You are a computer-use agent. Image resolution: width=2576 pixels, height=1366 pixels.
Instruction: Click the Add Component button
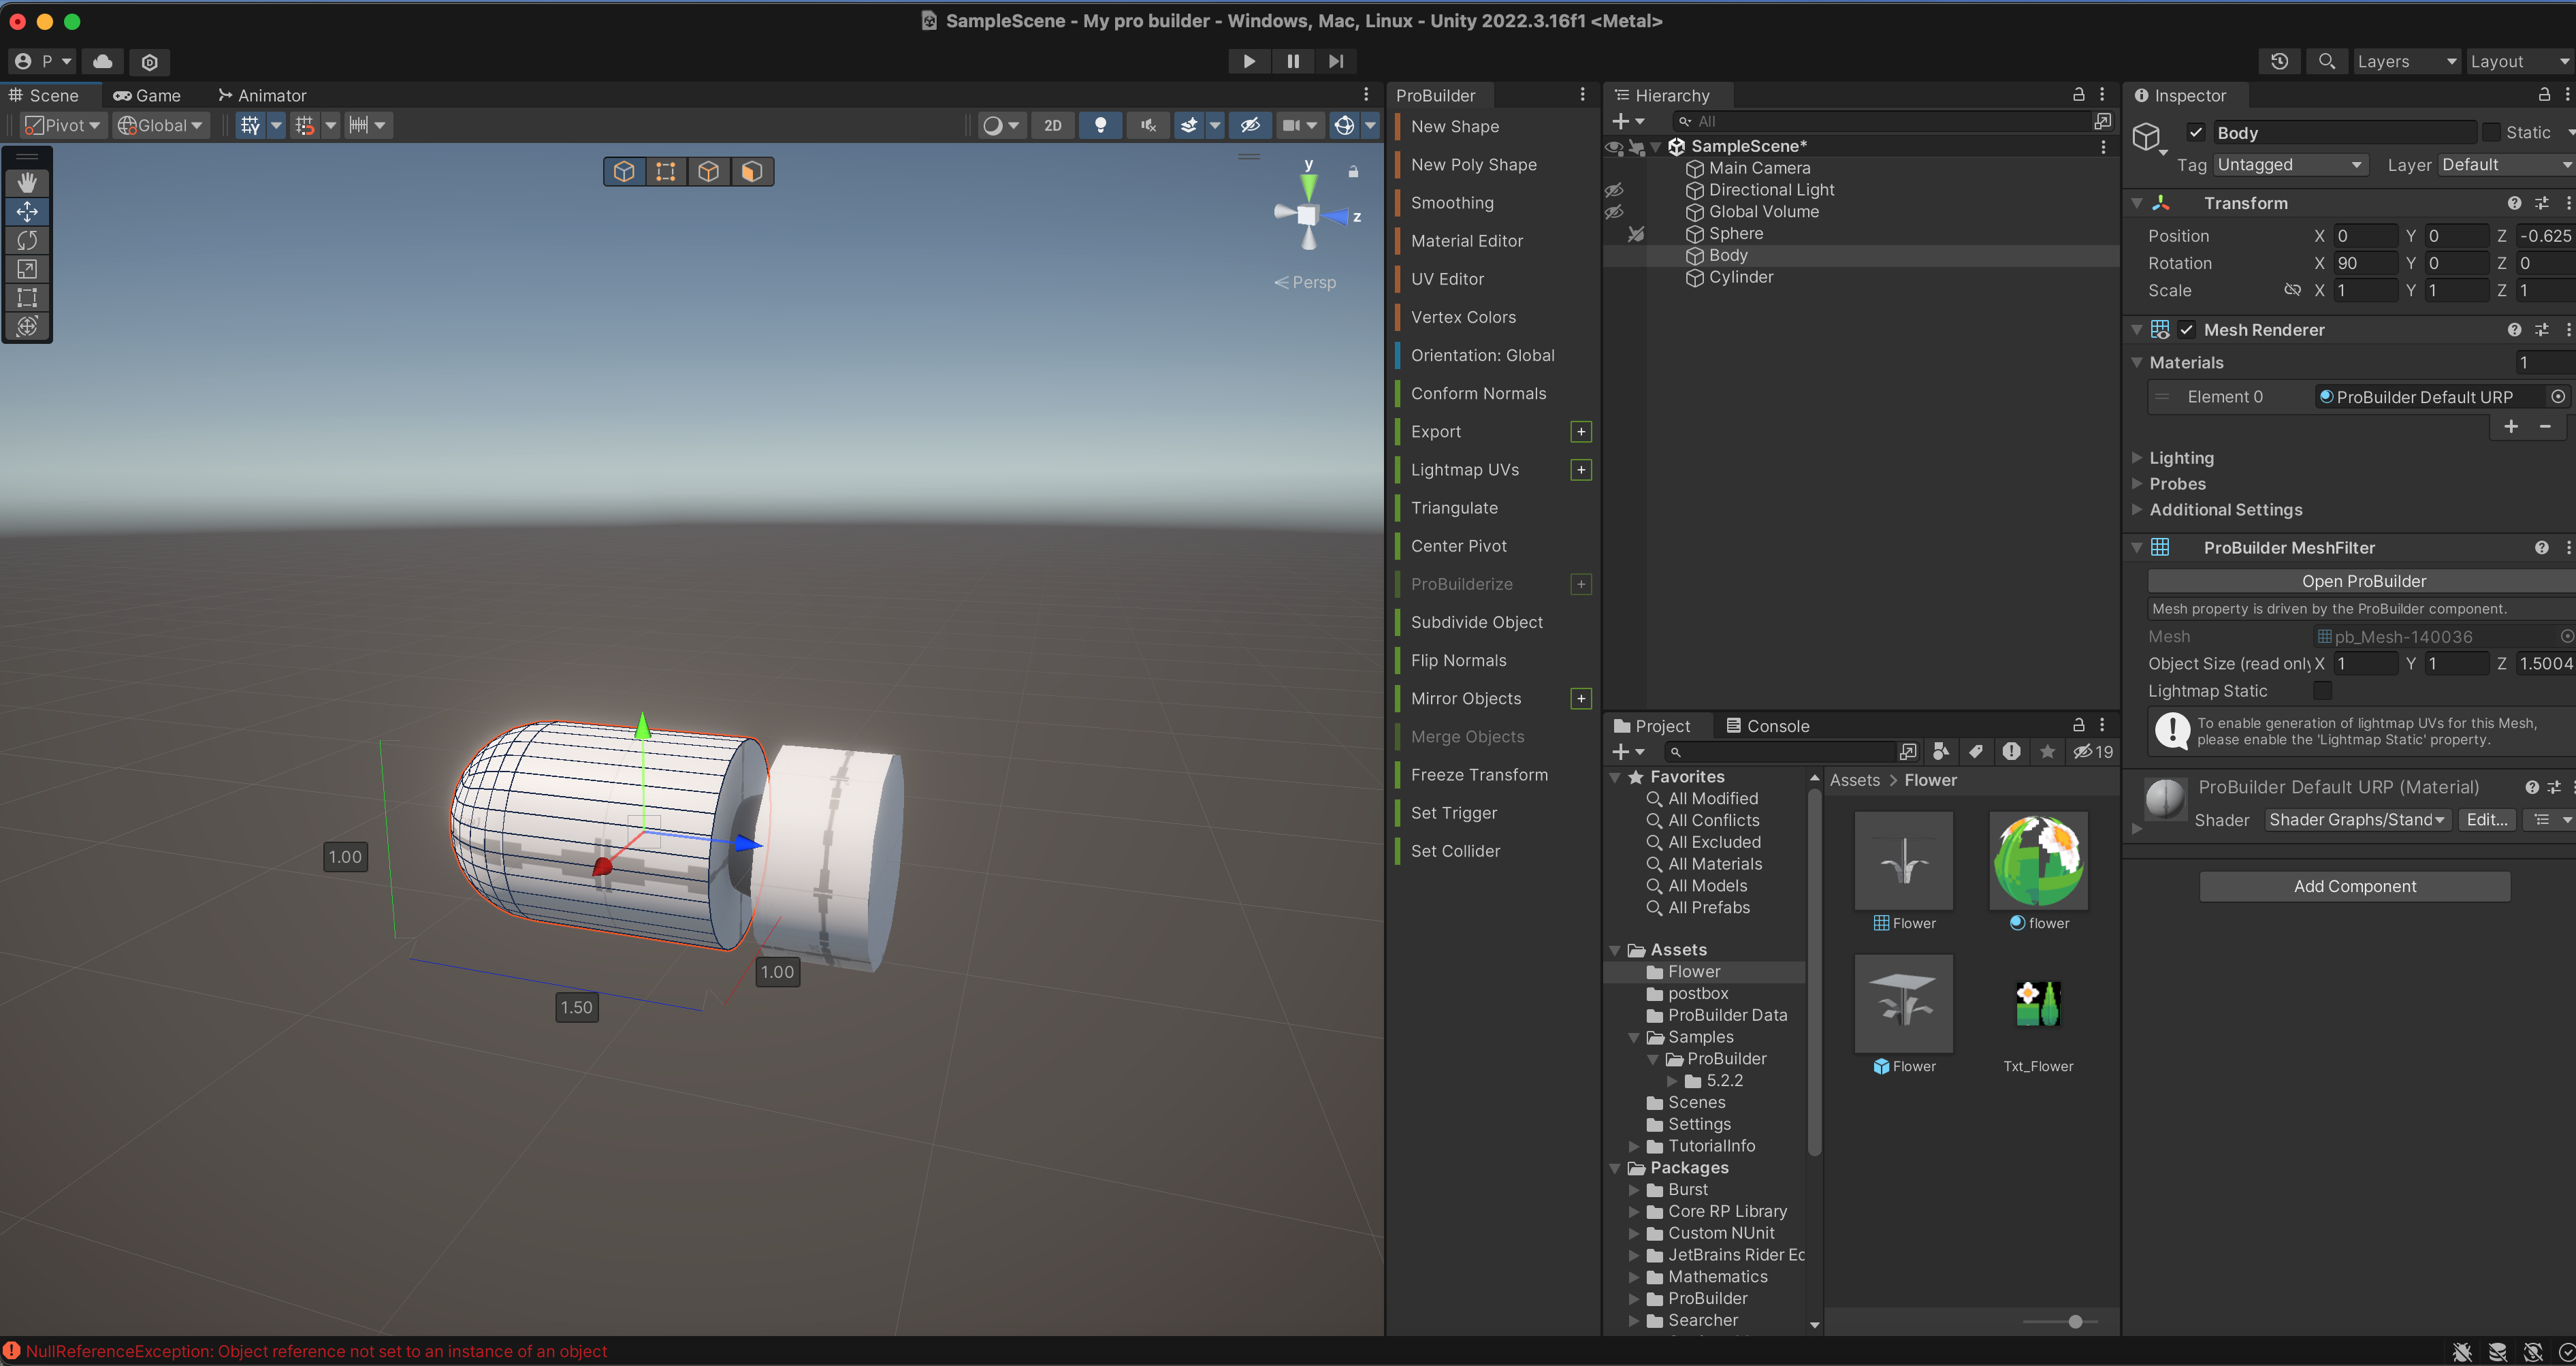point(2354,886)
